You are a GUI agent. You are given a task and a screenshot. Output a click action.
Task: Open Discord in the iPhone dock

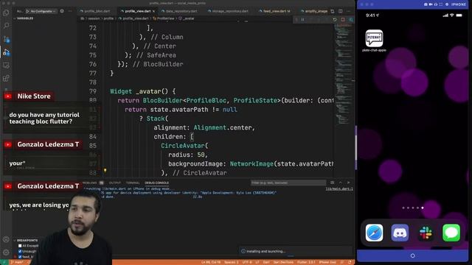tap(400, 233)
